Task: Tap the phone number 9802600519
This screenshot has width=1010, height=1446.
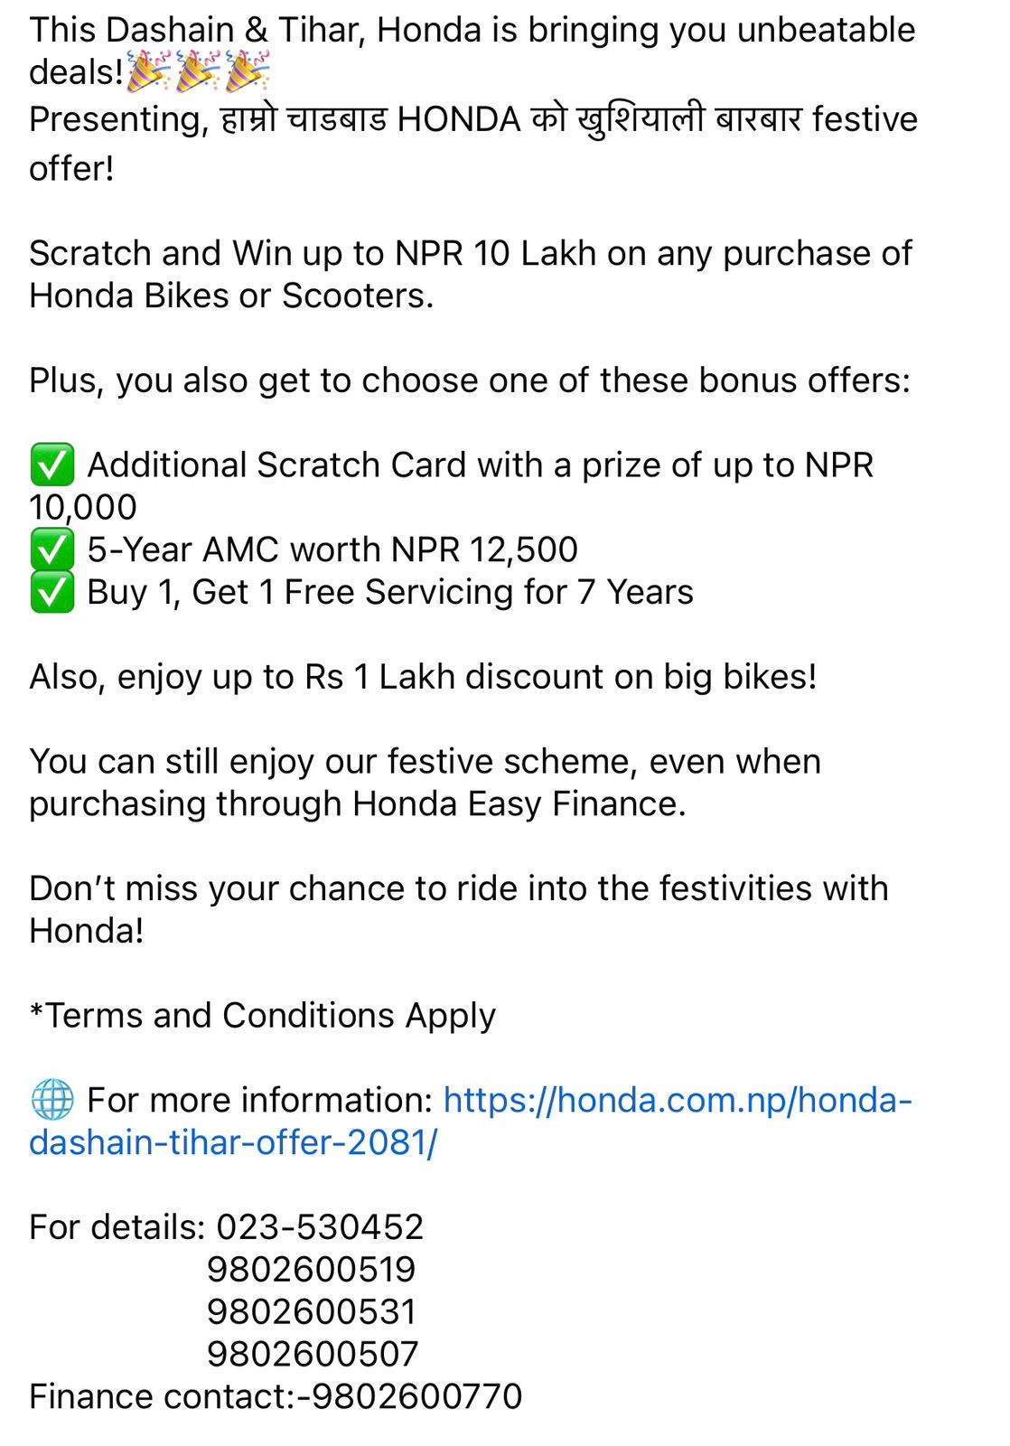Action: [x=311, y=1270]
